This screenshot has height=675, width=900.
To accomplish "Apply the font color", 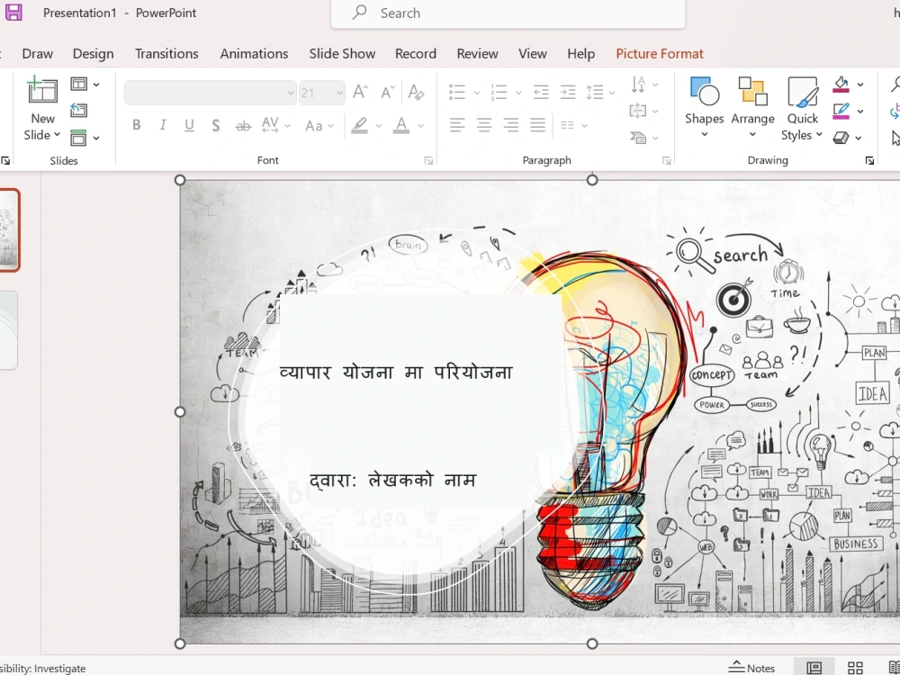I will coord(401,125).
